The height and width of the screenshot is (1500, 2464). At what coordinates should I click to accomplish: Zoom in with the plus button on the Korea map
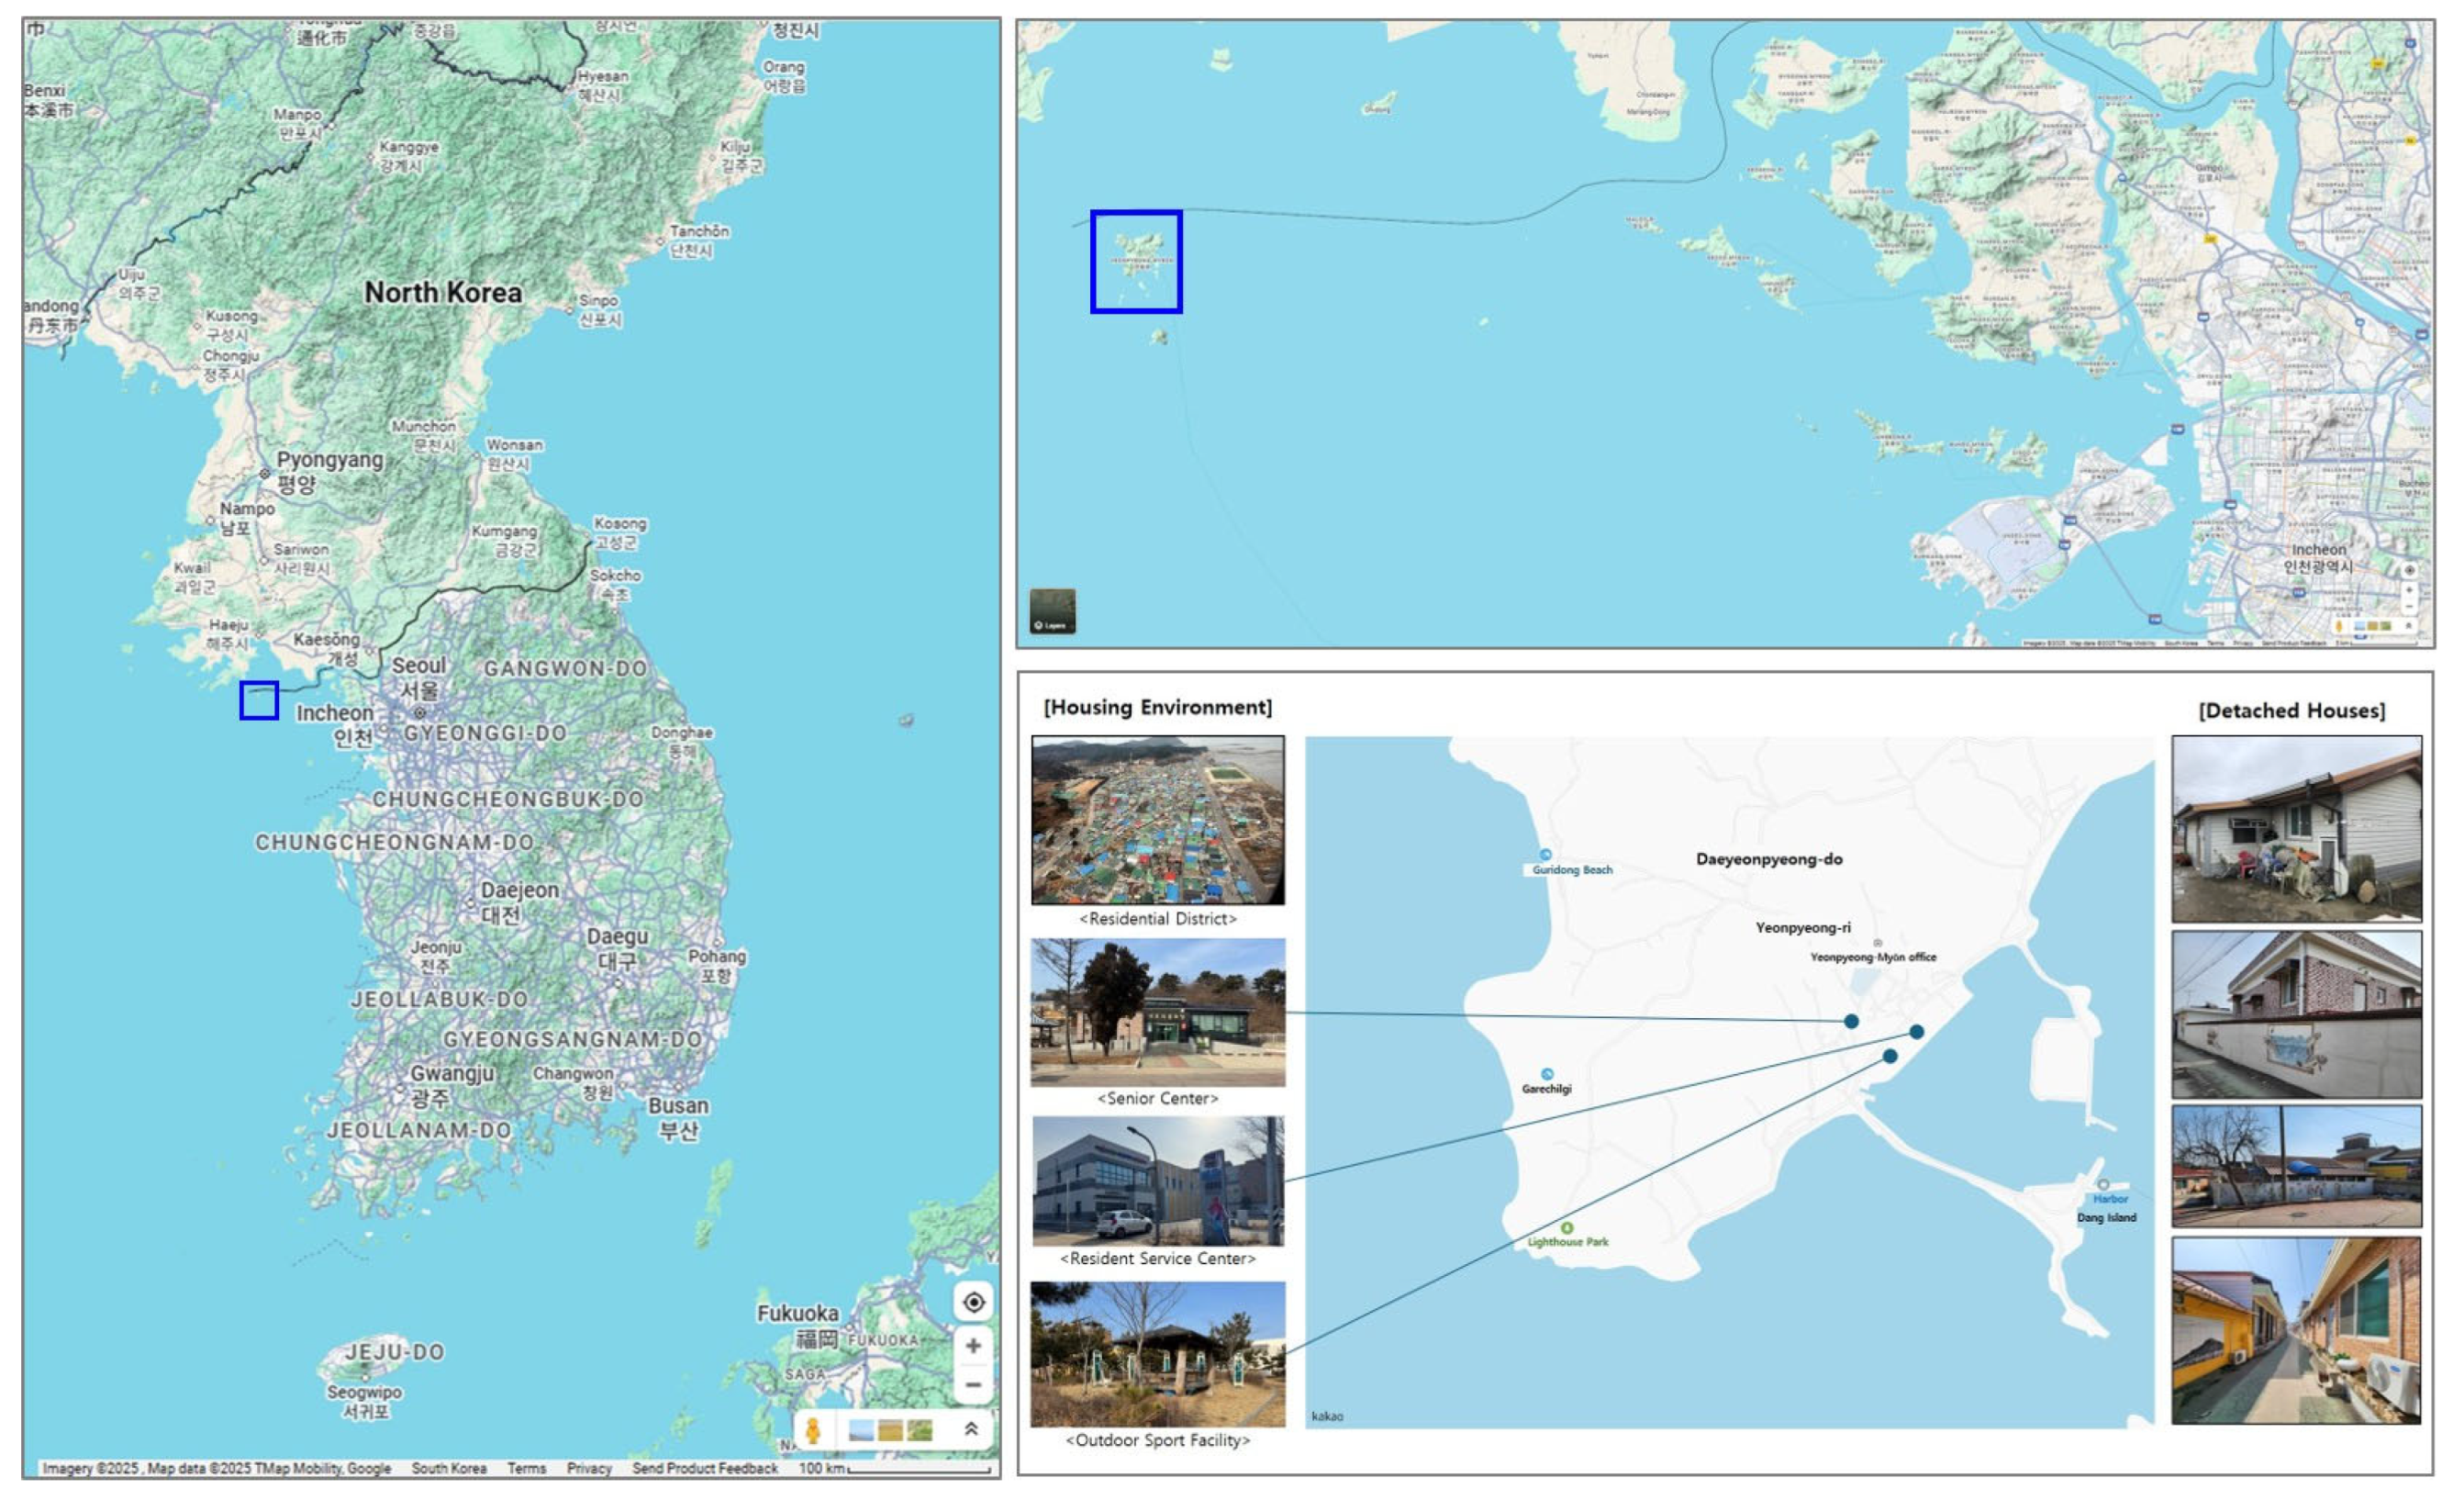pyautogui.click(x=973, y=1346)
